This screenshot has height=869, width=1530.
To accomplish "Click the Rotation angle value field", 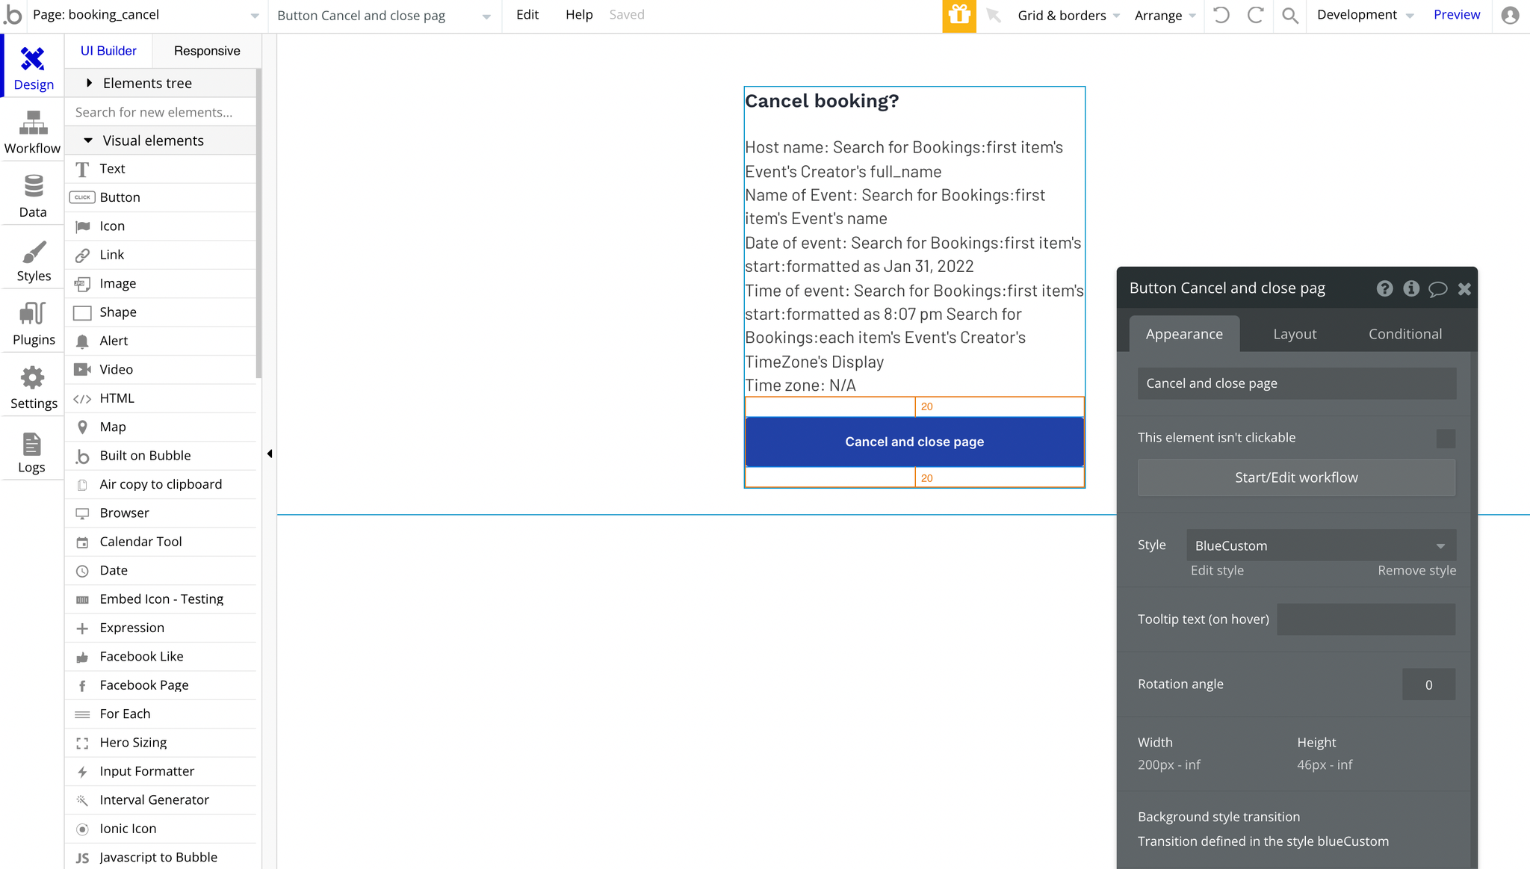I will (1428, 684).
